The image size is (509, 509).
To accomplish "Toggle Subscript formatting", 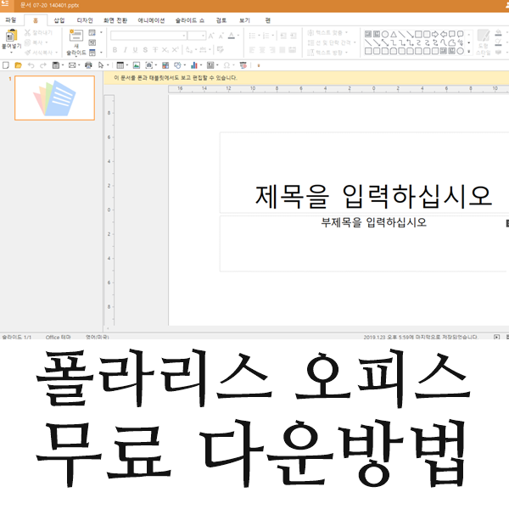I will coord(165,50).
